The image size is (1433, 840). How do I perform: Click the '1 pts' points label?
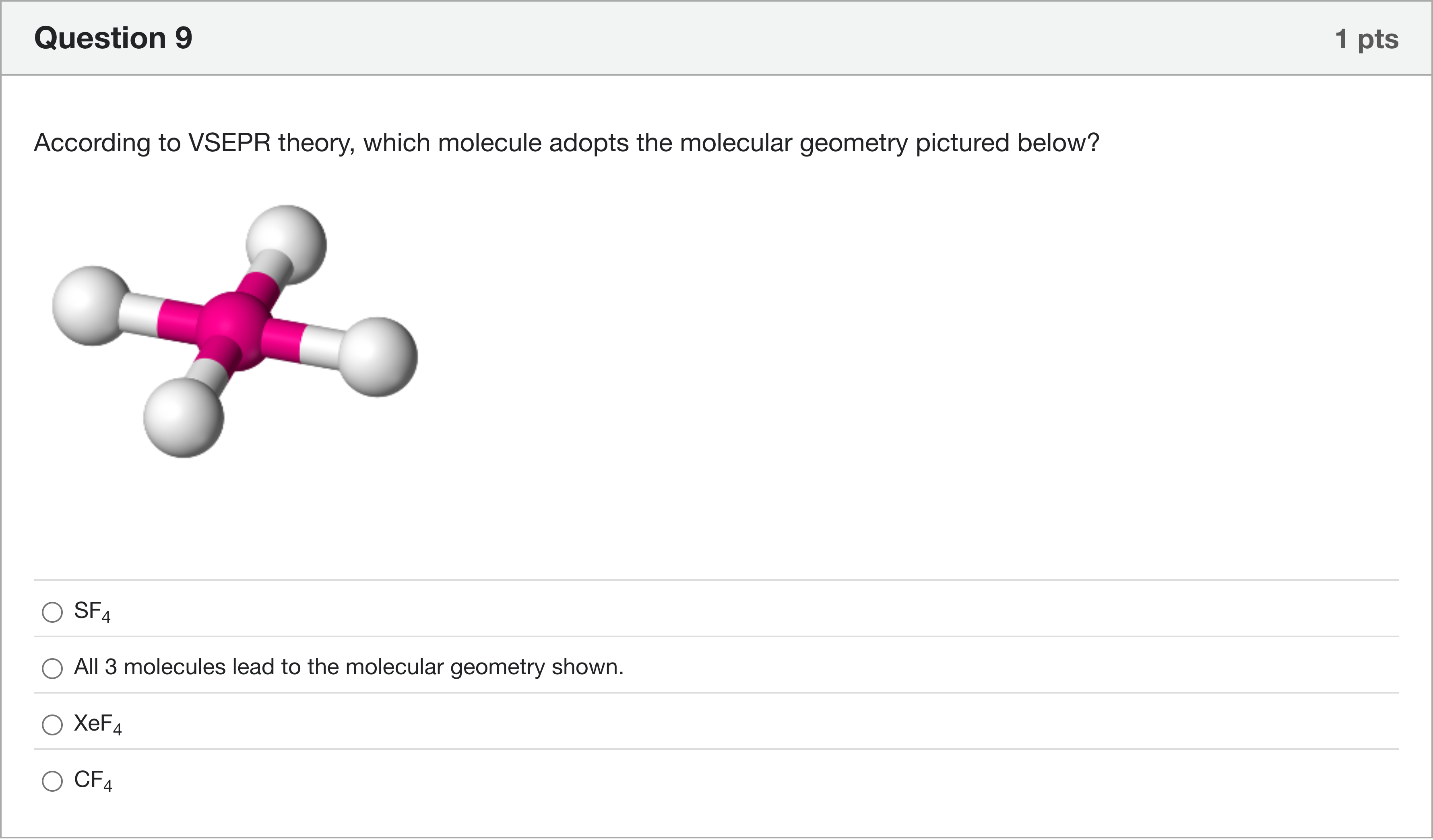coord(1367,39)
